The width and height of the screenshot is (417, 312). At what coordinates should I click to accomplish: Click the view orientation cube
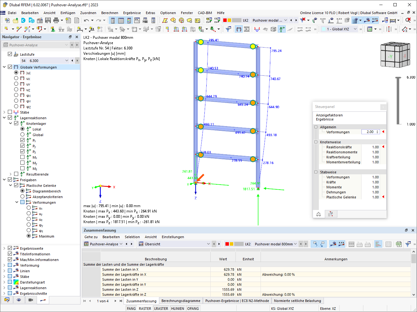pos(395,55)
